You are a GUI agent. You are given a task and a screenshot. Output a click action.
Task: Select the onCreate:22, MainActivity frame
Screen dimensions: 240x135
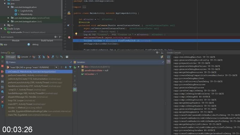point(39,72)
